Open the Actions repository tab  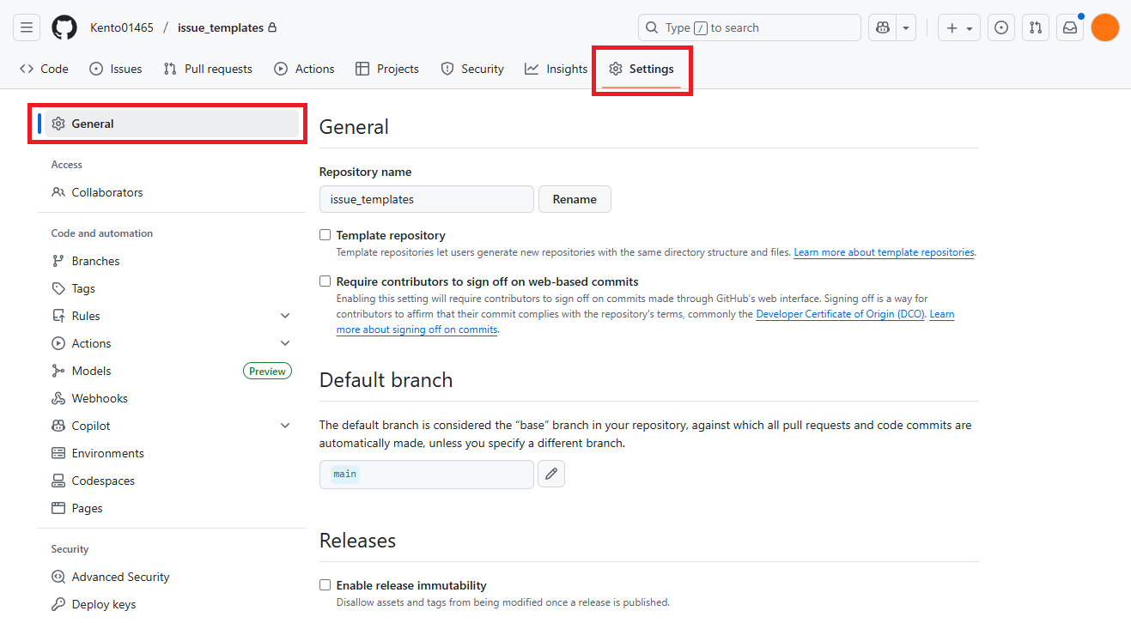304,69
